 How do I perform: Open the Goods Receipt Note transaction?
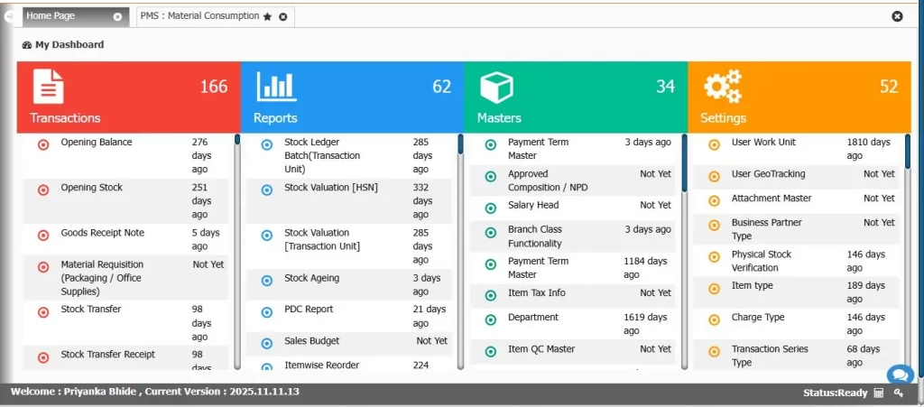(102, 233)
